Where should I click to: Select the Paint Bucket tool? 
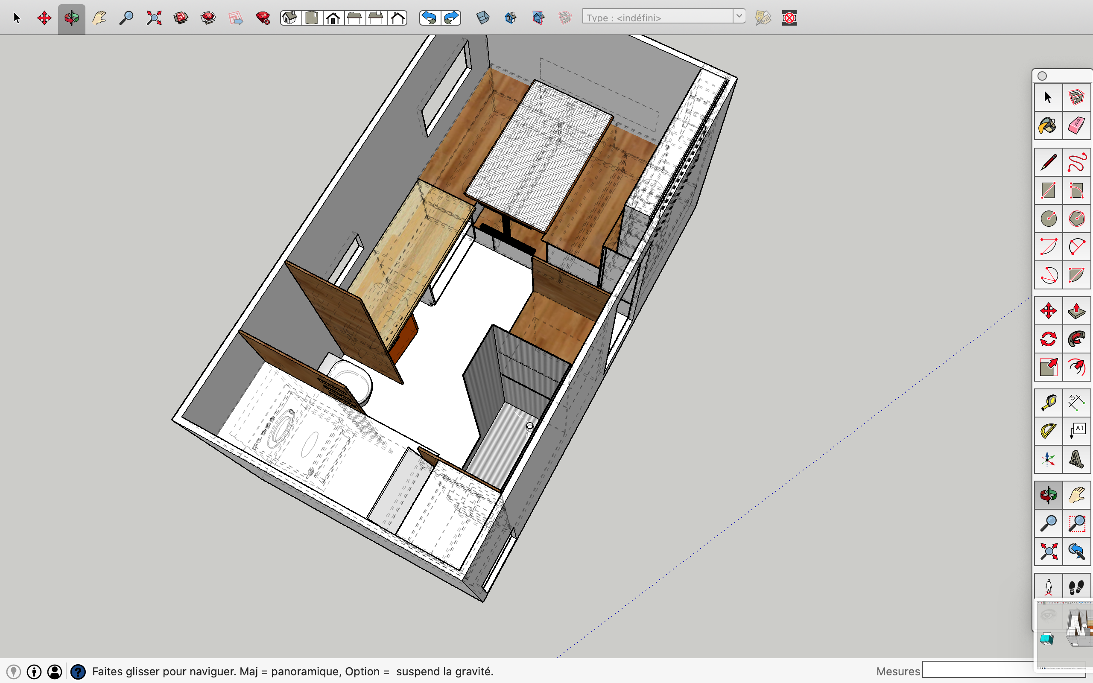[x=1047, y=126]
